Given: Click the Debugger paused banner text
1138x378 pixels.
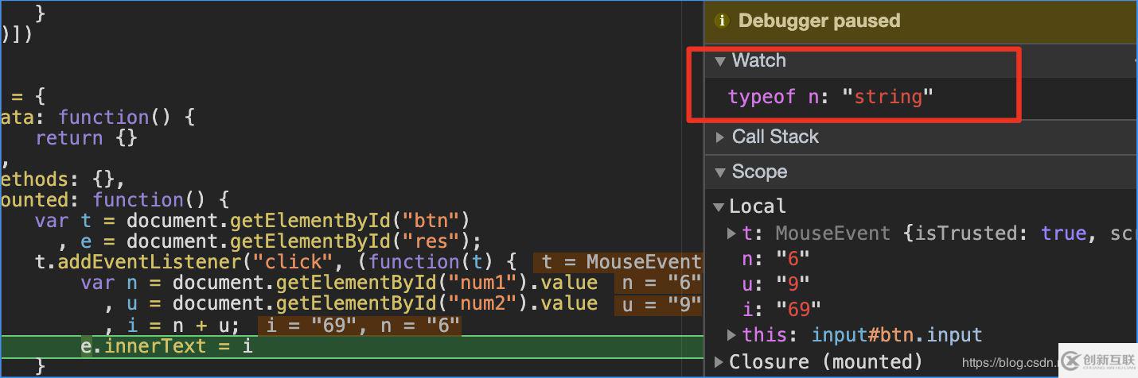Looking at the screenshot, I should click(819, 21).
